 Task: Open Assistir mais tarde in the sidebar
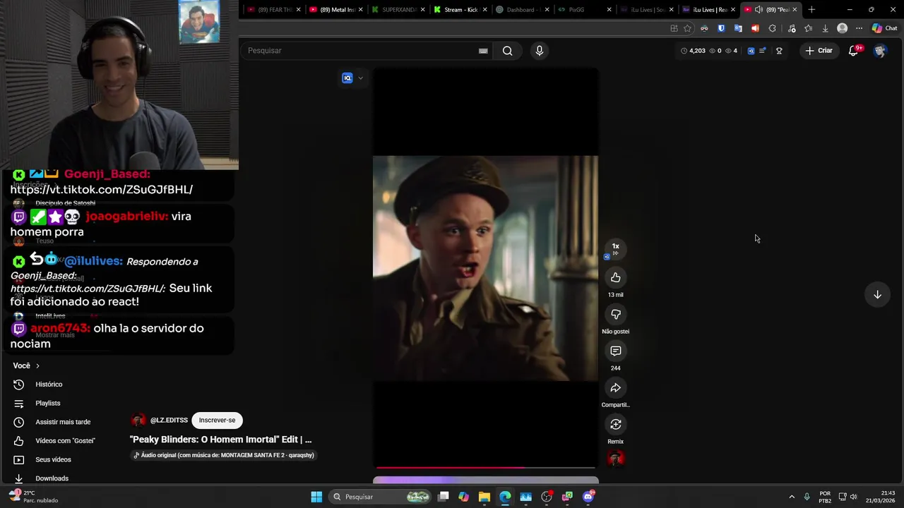(x=63, y=422)
